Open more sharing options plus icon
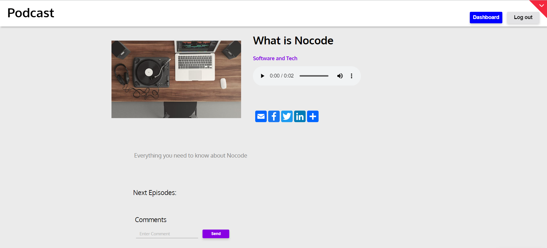 (x=313, y=116)
